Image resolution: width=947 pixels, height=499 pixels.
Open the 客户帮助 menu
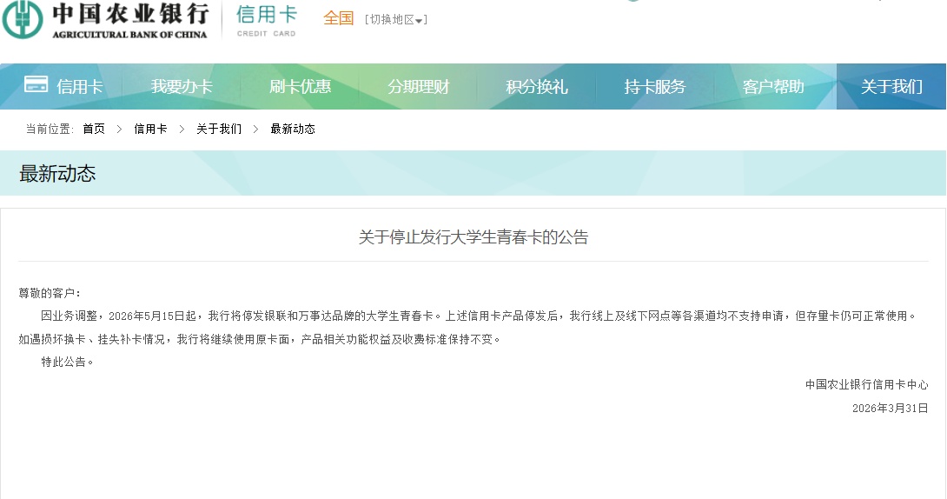click(773, 87)
